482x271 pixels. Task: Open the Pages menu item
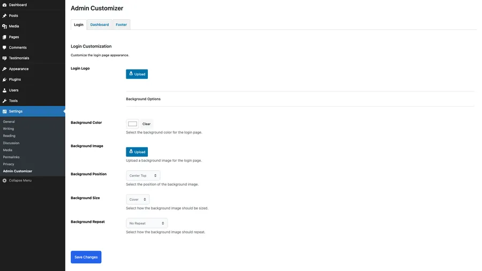(33, 37)
